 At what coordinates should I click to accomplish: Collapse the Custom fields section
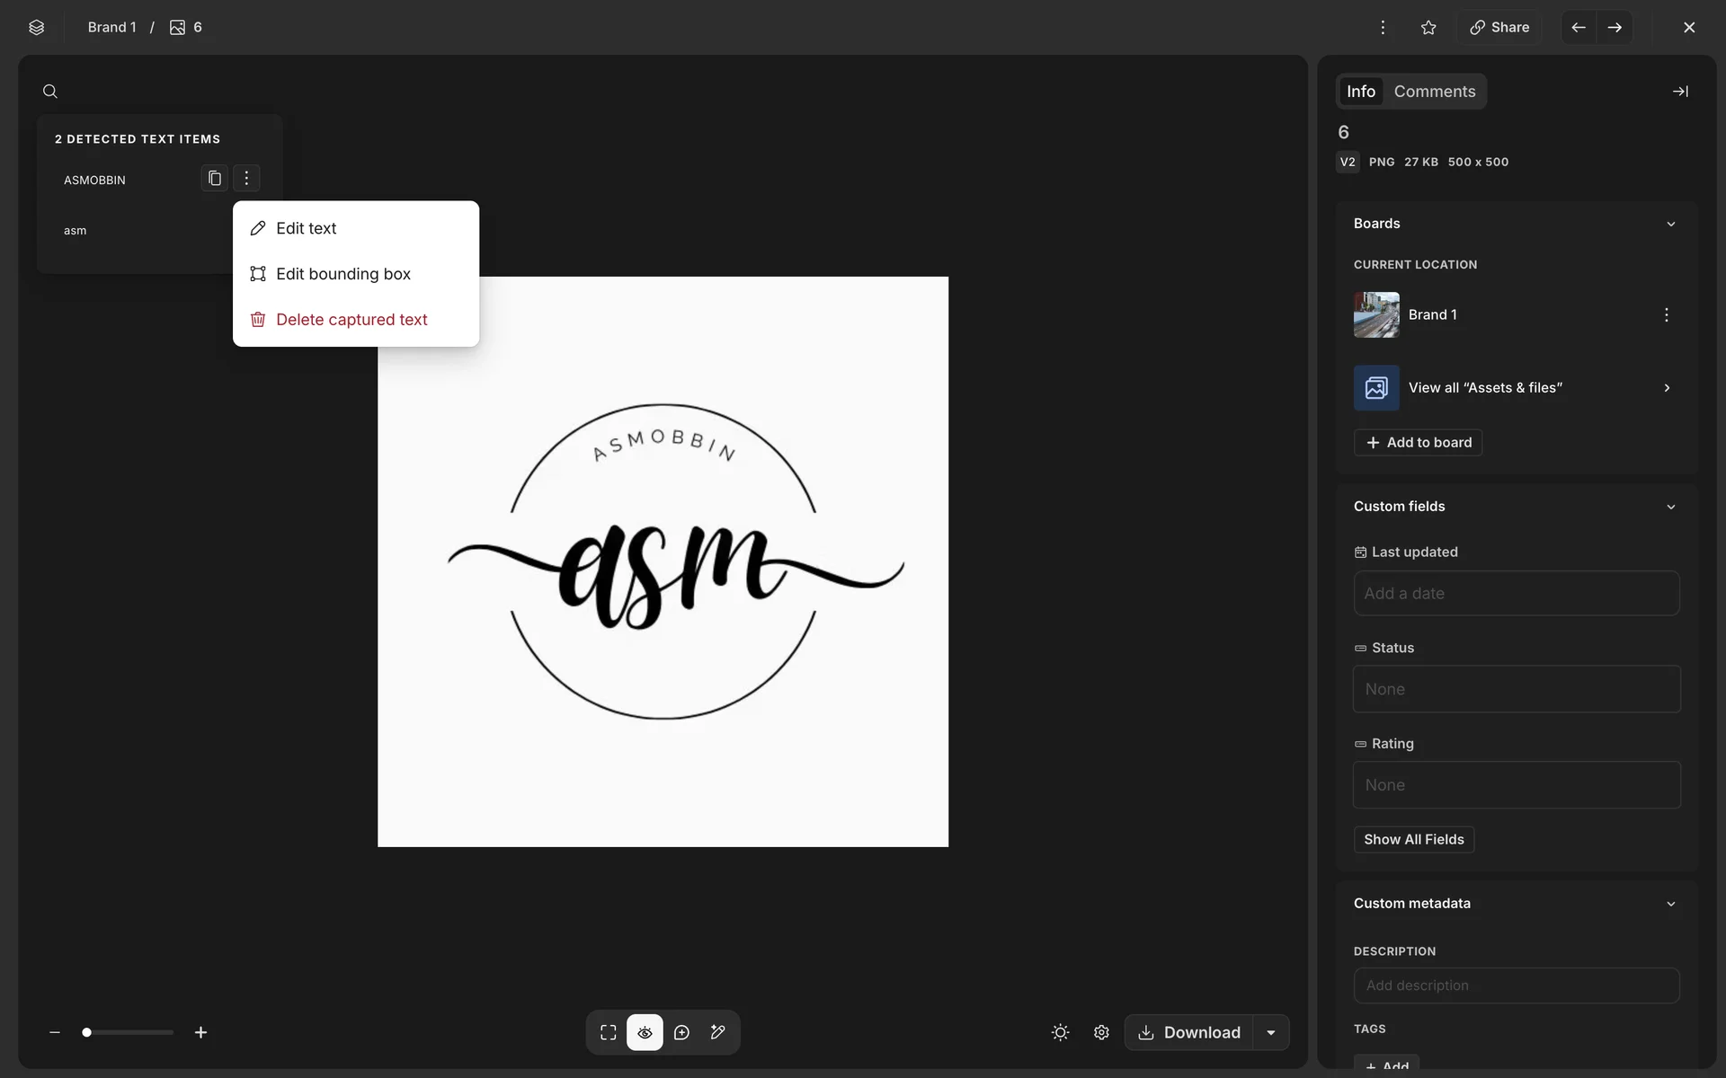point(1670,507)
